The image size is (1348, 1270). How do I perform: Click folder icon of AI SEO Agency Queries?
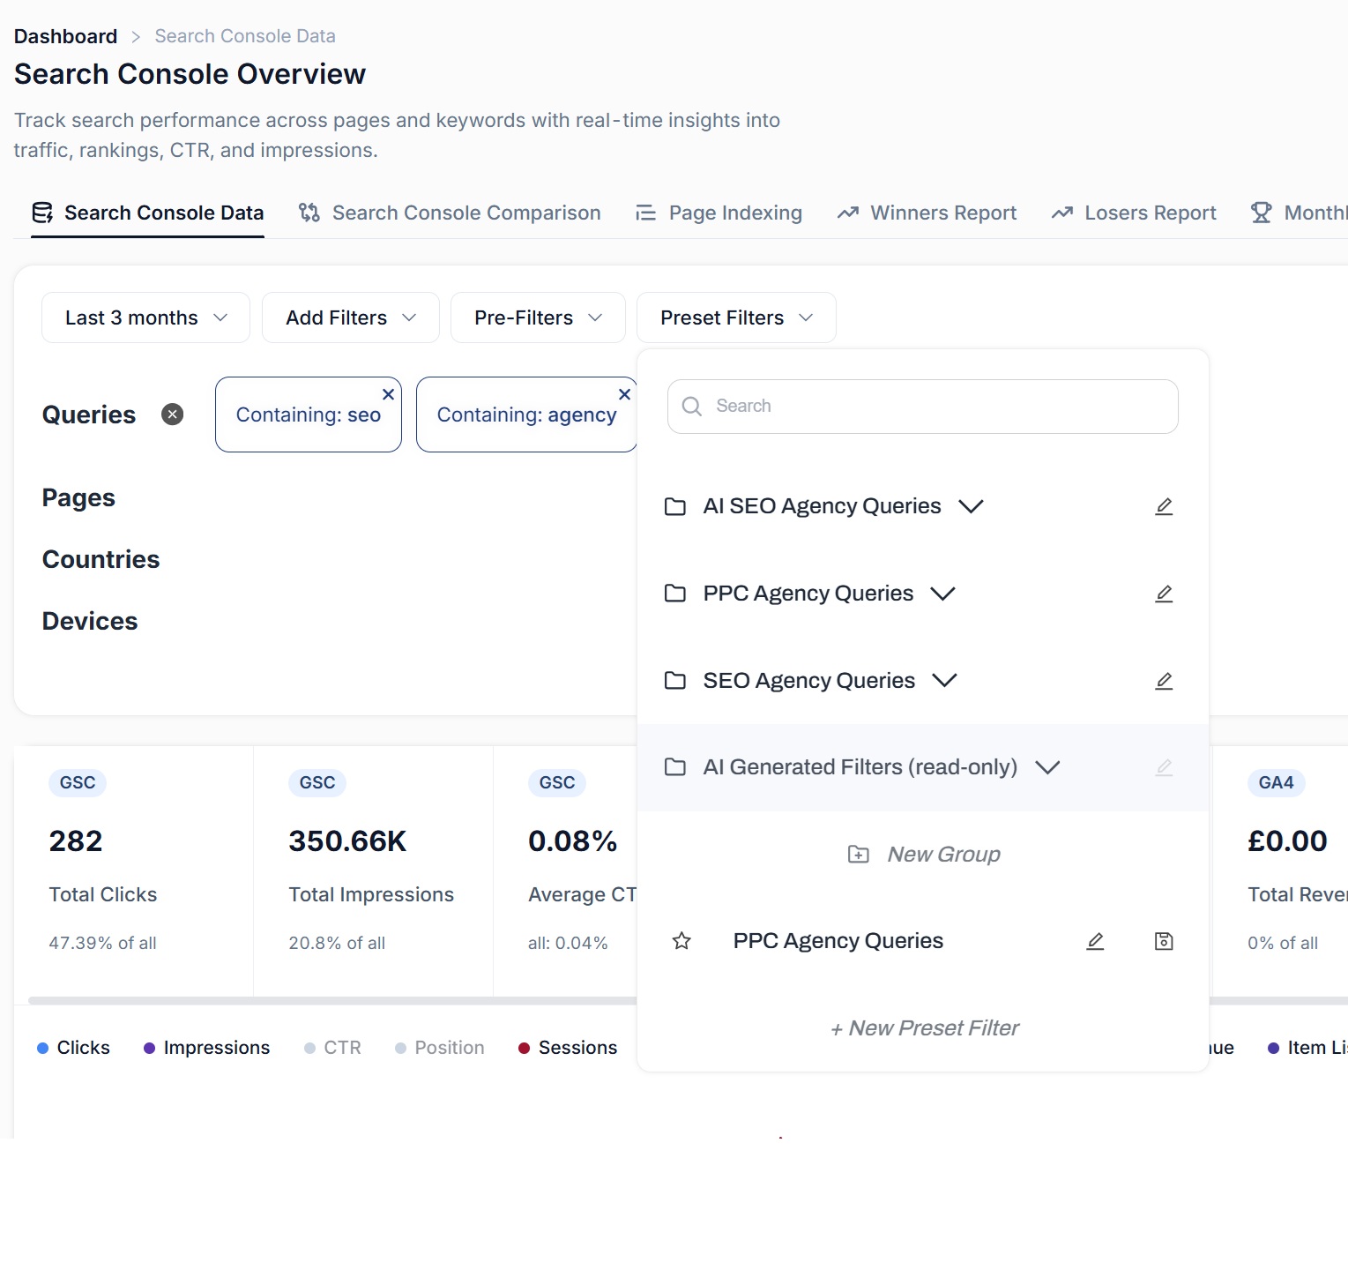(675, 506)
